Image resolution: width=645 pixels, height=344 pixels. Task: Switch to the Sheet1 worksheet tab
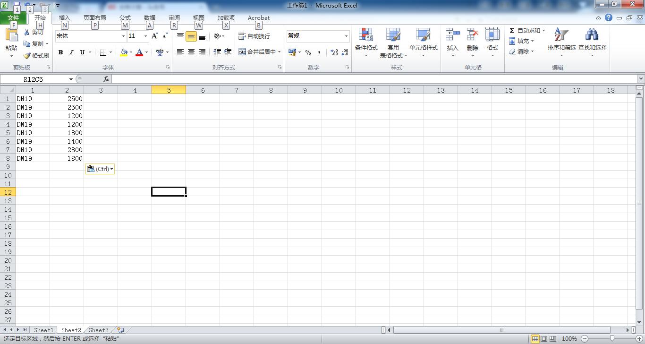(x=43, y=330)
